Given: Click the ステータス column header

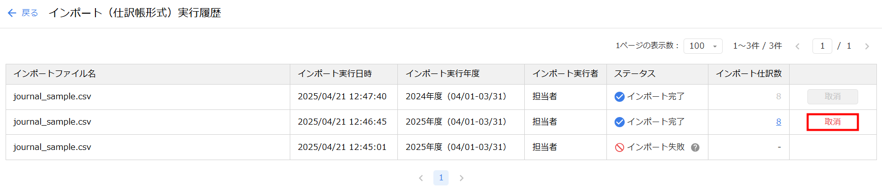Looking at the screenshot, I should (x=635, y=74).
